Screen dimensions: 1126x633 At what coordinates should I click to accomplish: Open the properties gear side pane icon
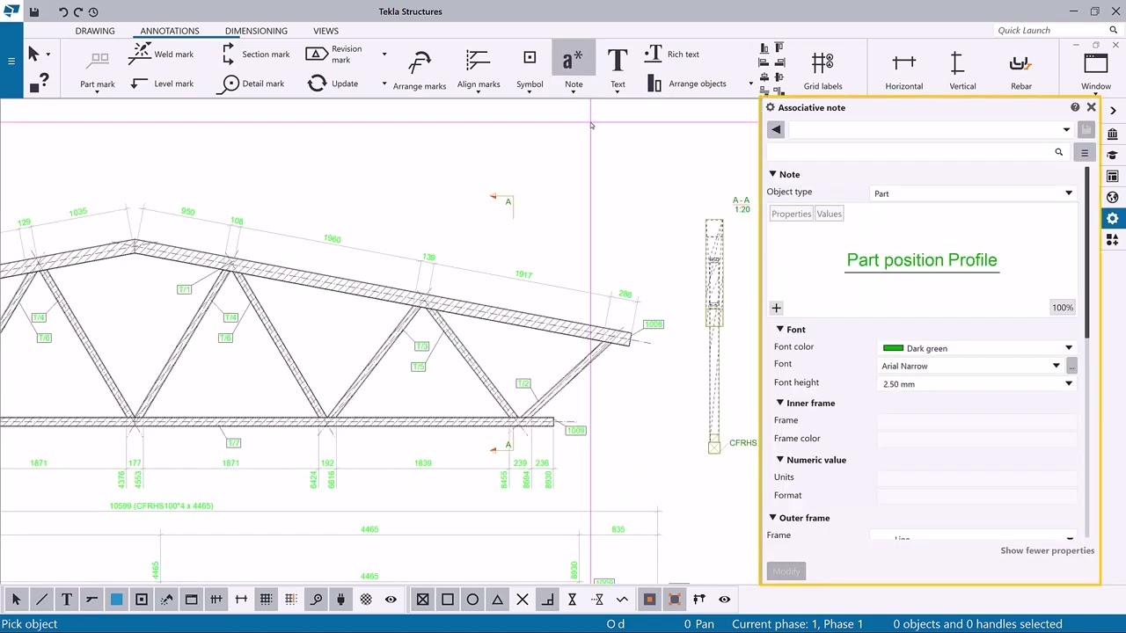[1113, 218]
